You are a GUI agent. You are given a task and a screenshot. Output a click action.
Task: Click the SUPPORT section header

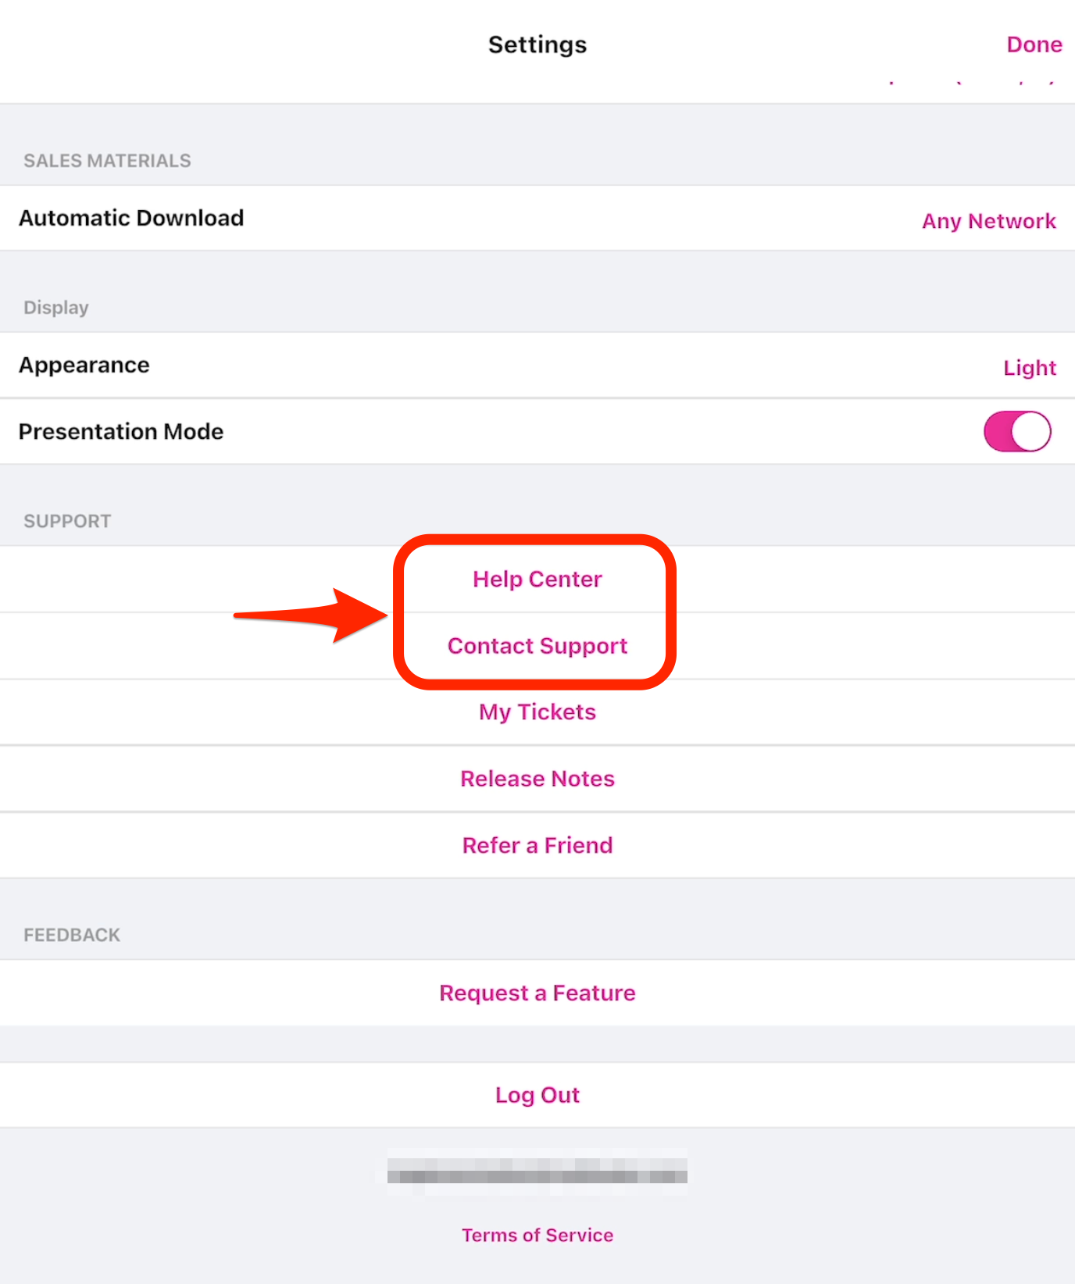tap(67, 521)
